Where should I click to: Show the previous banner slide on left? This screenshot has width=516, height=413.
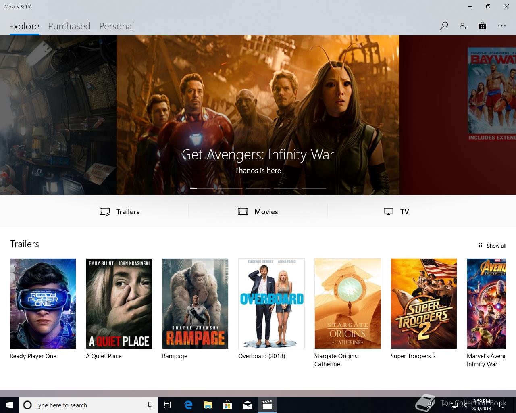click(x=58, y=115)
